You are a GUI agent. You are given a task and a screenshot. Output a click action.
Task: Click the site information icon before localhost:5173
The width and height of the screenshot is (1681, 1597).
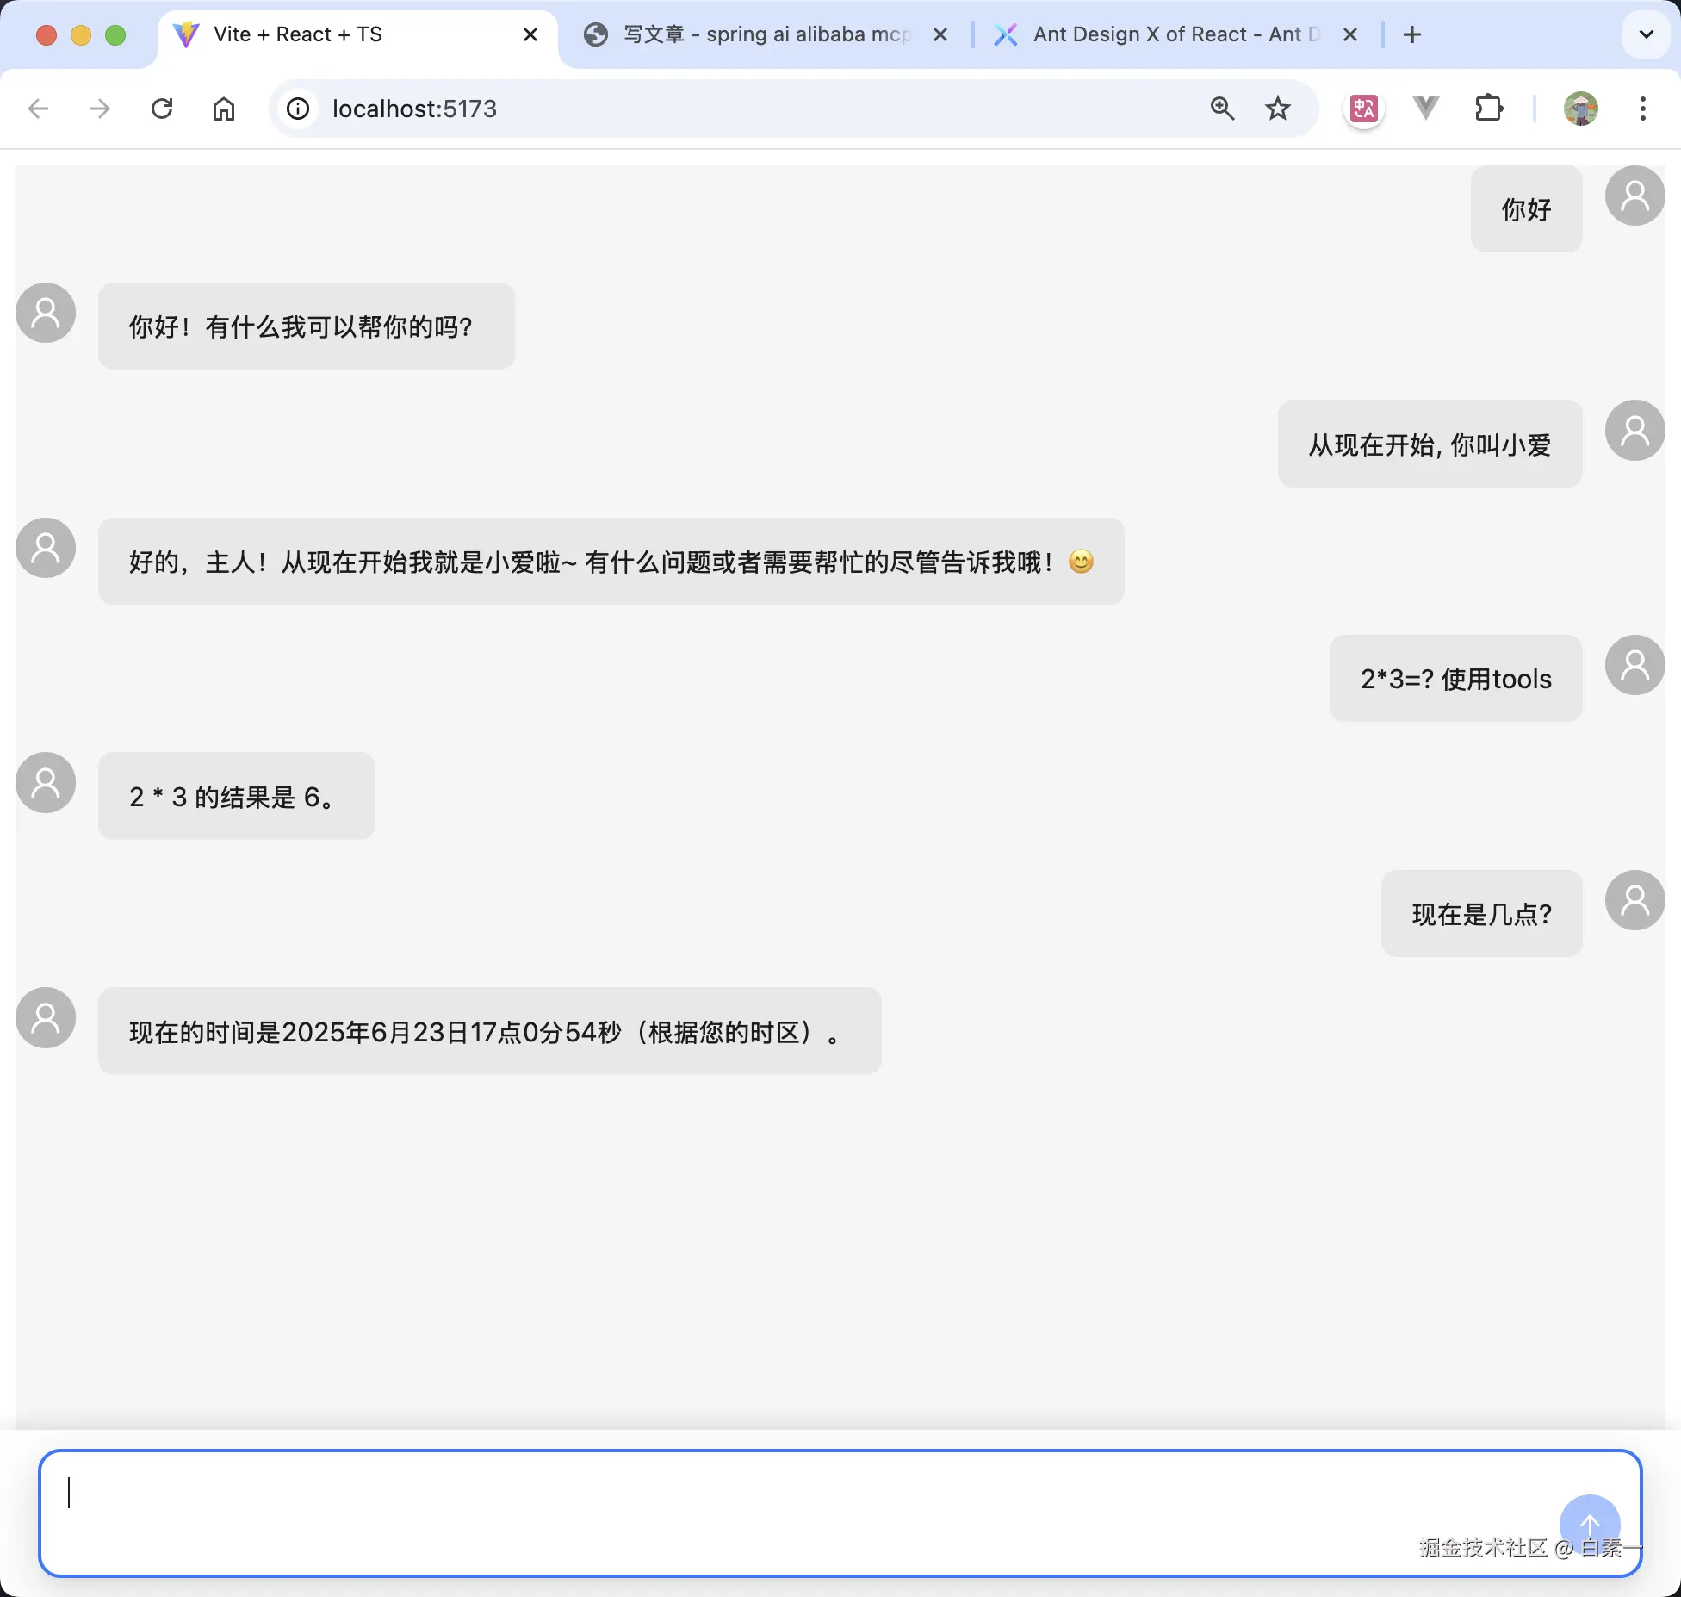[x=297, y=109]
